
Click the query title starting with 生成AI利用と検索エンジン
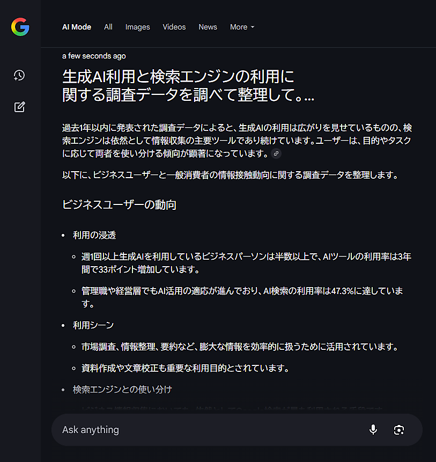point(188,85)
